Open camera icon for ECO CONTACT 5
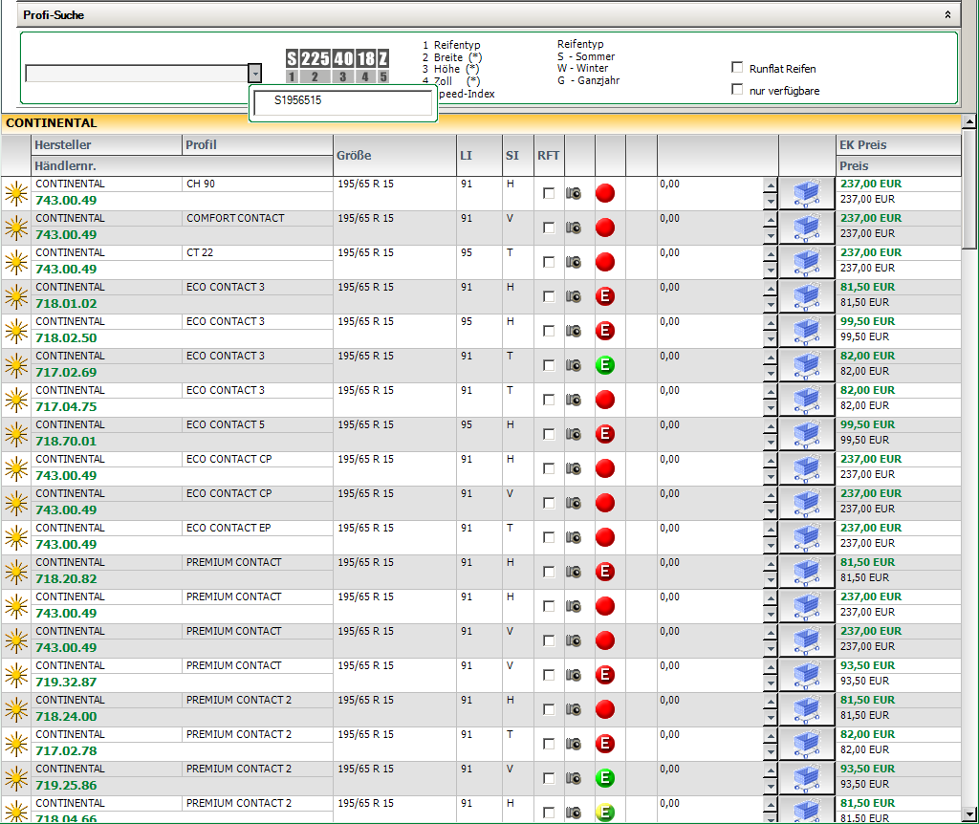This screenshot has height=824, width=979. [x=574, y=434]
